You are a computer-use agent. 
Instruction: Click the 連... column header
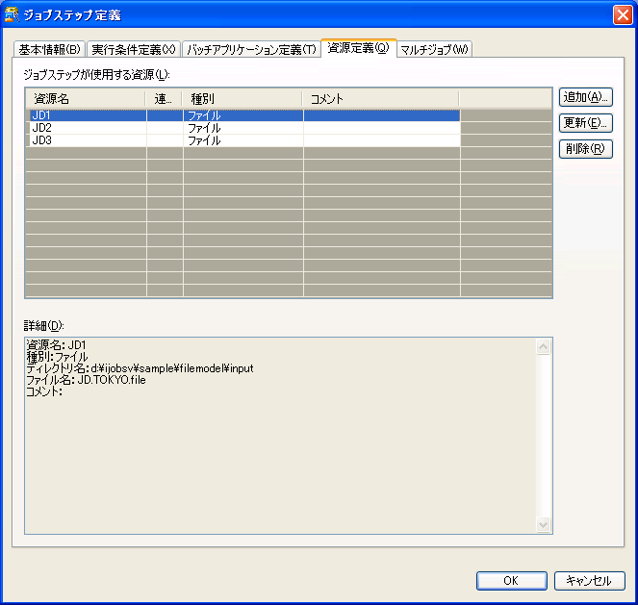pyautogui.click(x=164, y=99)
